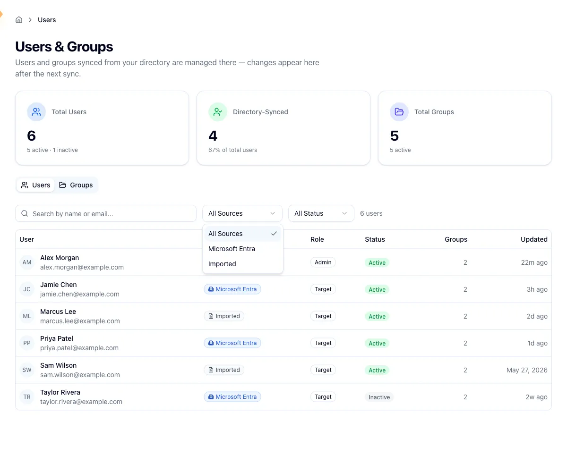Click the Directory-Synced user-check icon
Screen dimensions: 567x472
click(218, 112)
